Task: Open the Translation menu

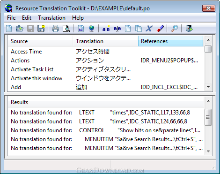Action: pos(51,18)
